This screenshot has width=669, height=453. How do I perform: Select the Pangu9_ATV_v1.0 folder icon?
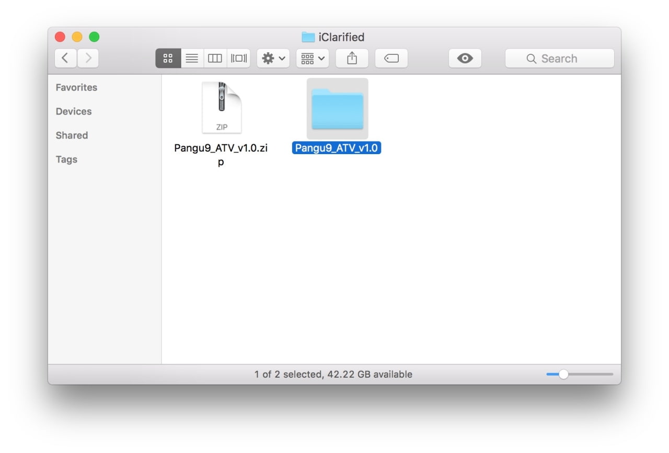pos(337,109)
